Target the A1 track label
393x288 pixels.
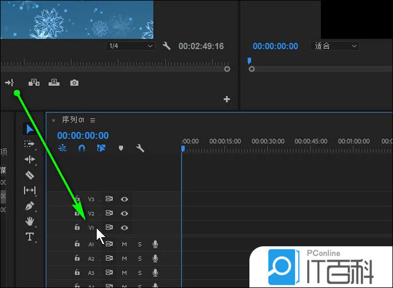tap(91, 245)
